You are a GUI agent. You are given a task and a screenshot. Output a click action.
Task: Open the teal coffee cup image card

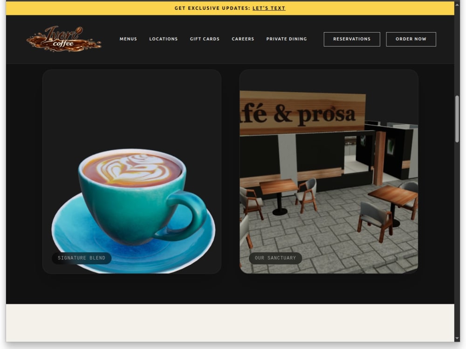132,172
